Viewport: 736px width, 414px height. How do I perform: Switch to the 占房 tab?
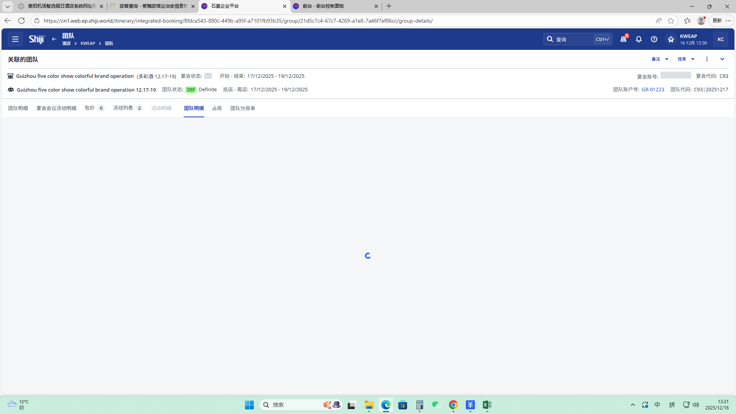217,108
